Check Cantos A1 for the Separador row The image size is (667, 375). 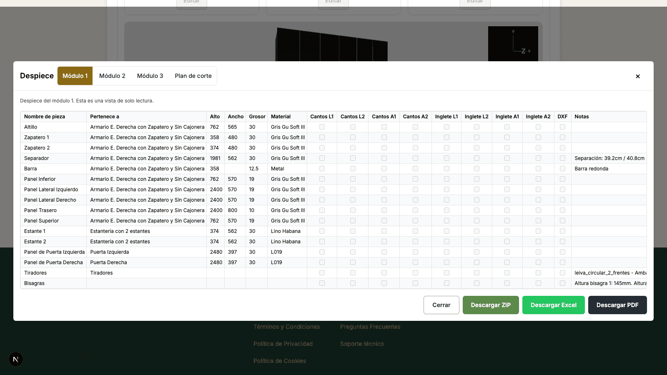click(384, 158)
